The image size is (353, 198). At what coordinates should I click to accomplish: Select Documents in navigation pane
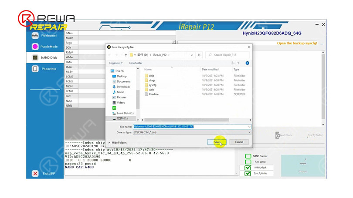[121, 81]
